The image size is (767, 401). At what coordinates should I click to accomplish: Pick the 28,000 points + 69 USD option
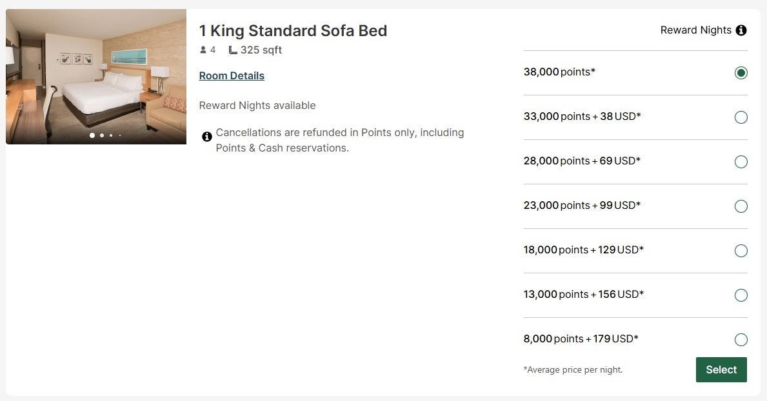741,161
